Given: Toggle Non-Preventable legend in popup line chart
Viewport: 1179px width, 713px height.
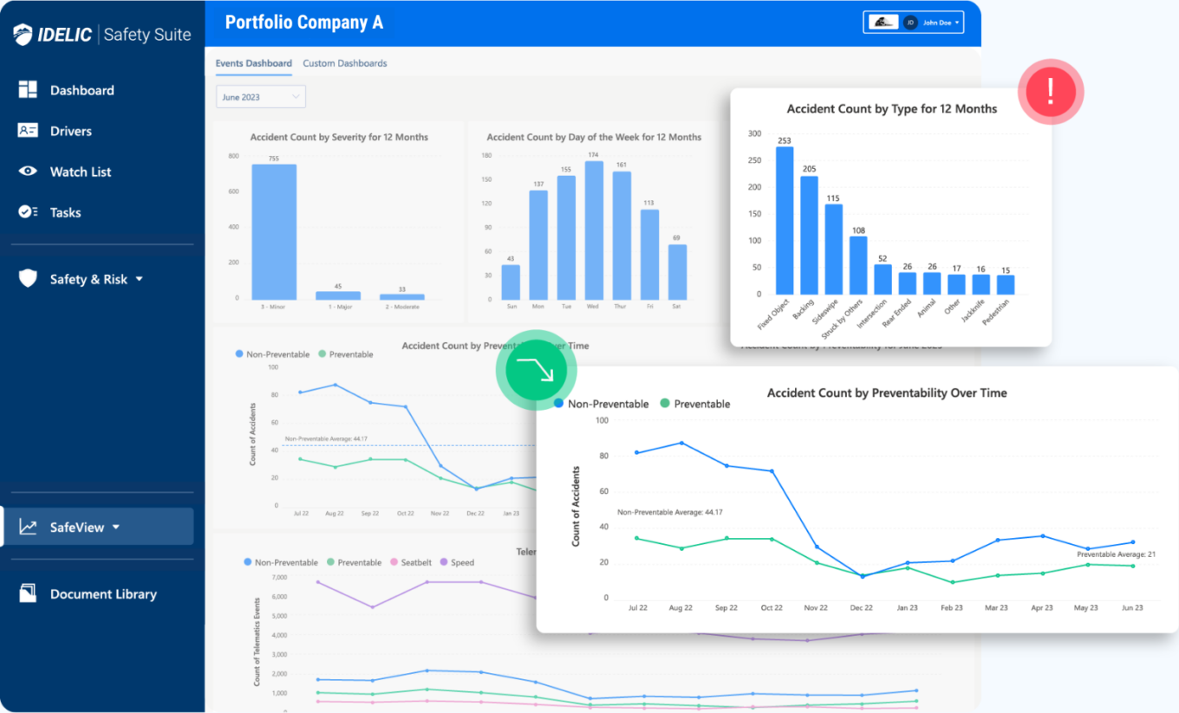Looking at the screenshot, I should coord(602,404).
